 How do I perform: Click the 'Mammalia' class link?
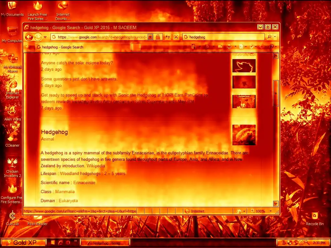(x=65, y=192)
